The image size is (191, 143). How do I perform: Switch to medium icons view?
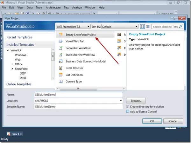click(x=142, y=26)
